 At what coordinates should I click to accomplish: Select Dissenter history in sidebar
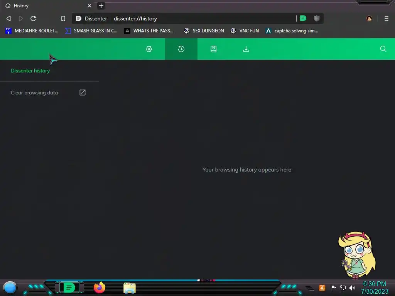click(x=30, y=71)
